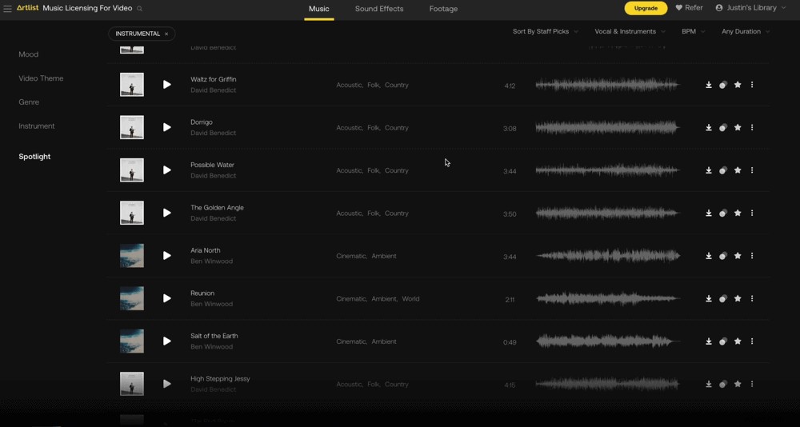Download the High Stepping Jessy track
Viewport: 800px width, 427px height.
coord(709,384)
